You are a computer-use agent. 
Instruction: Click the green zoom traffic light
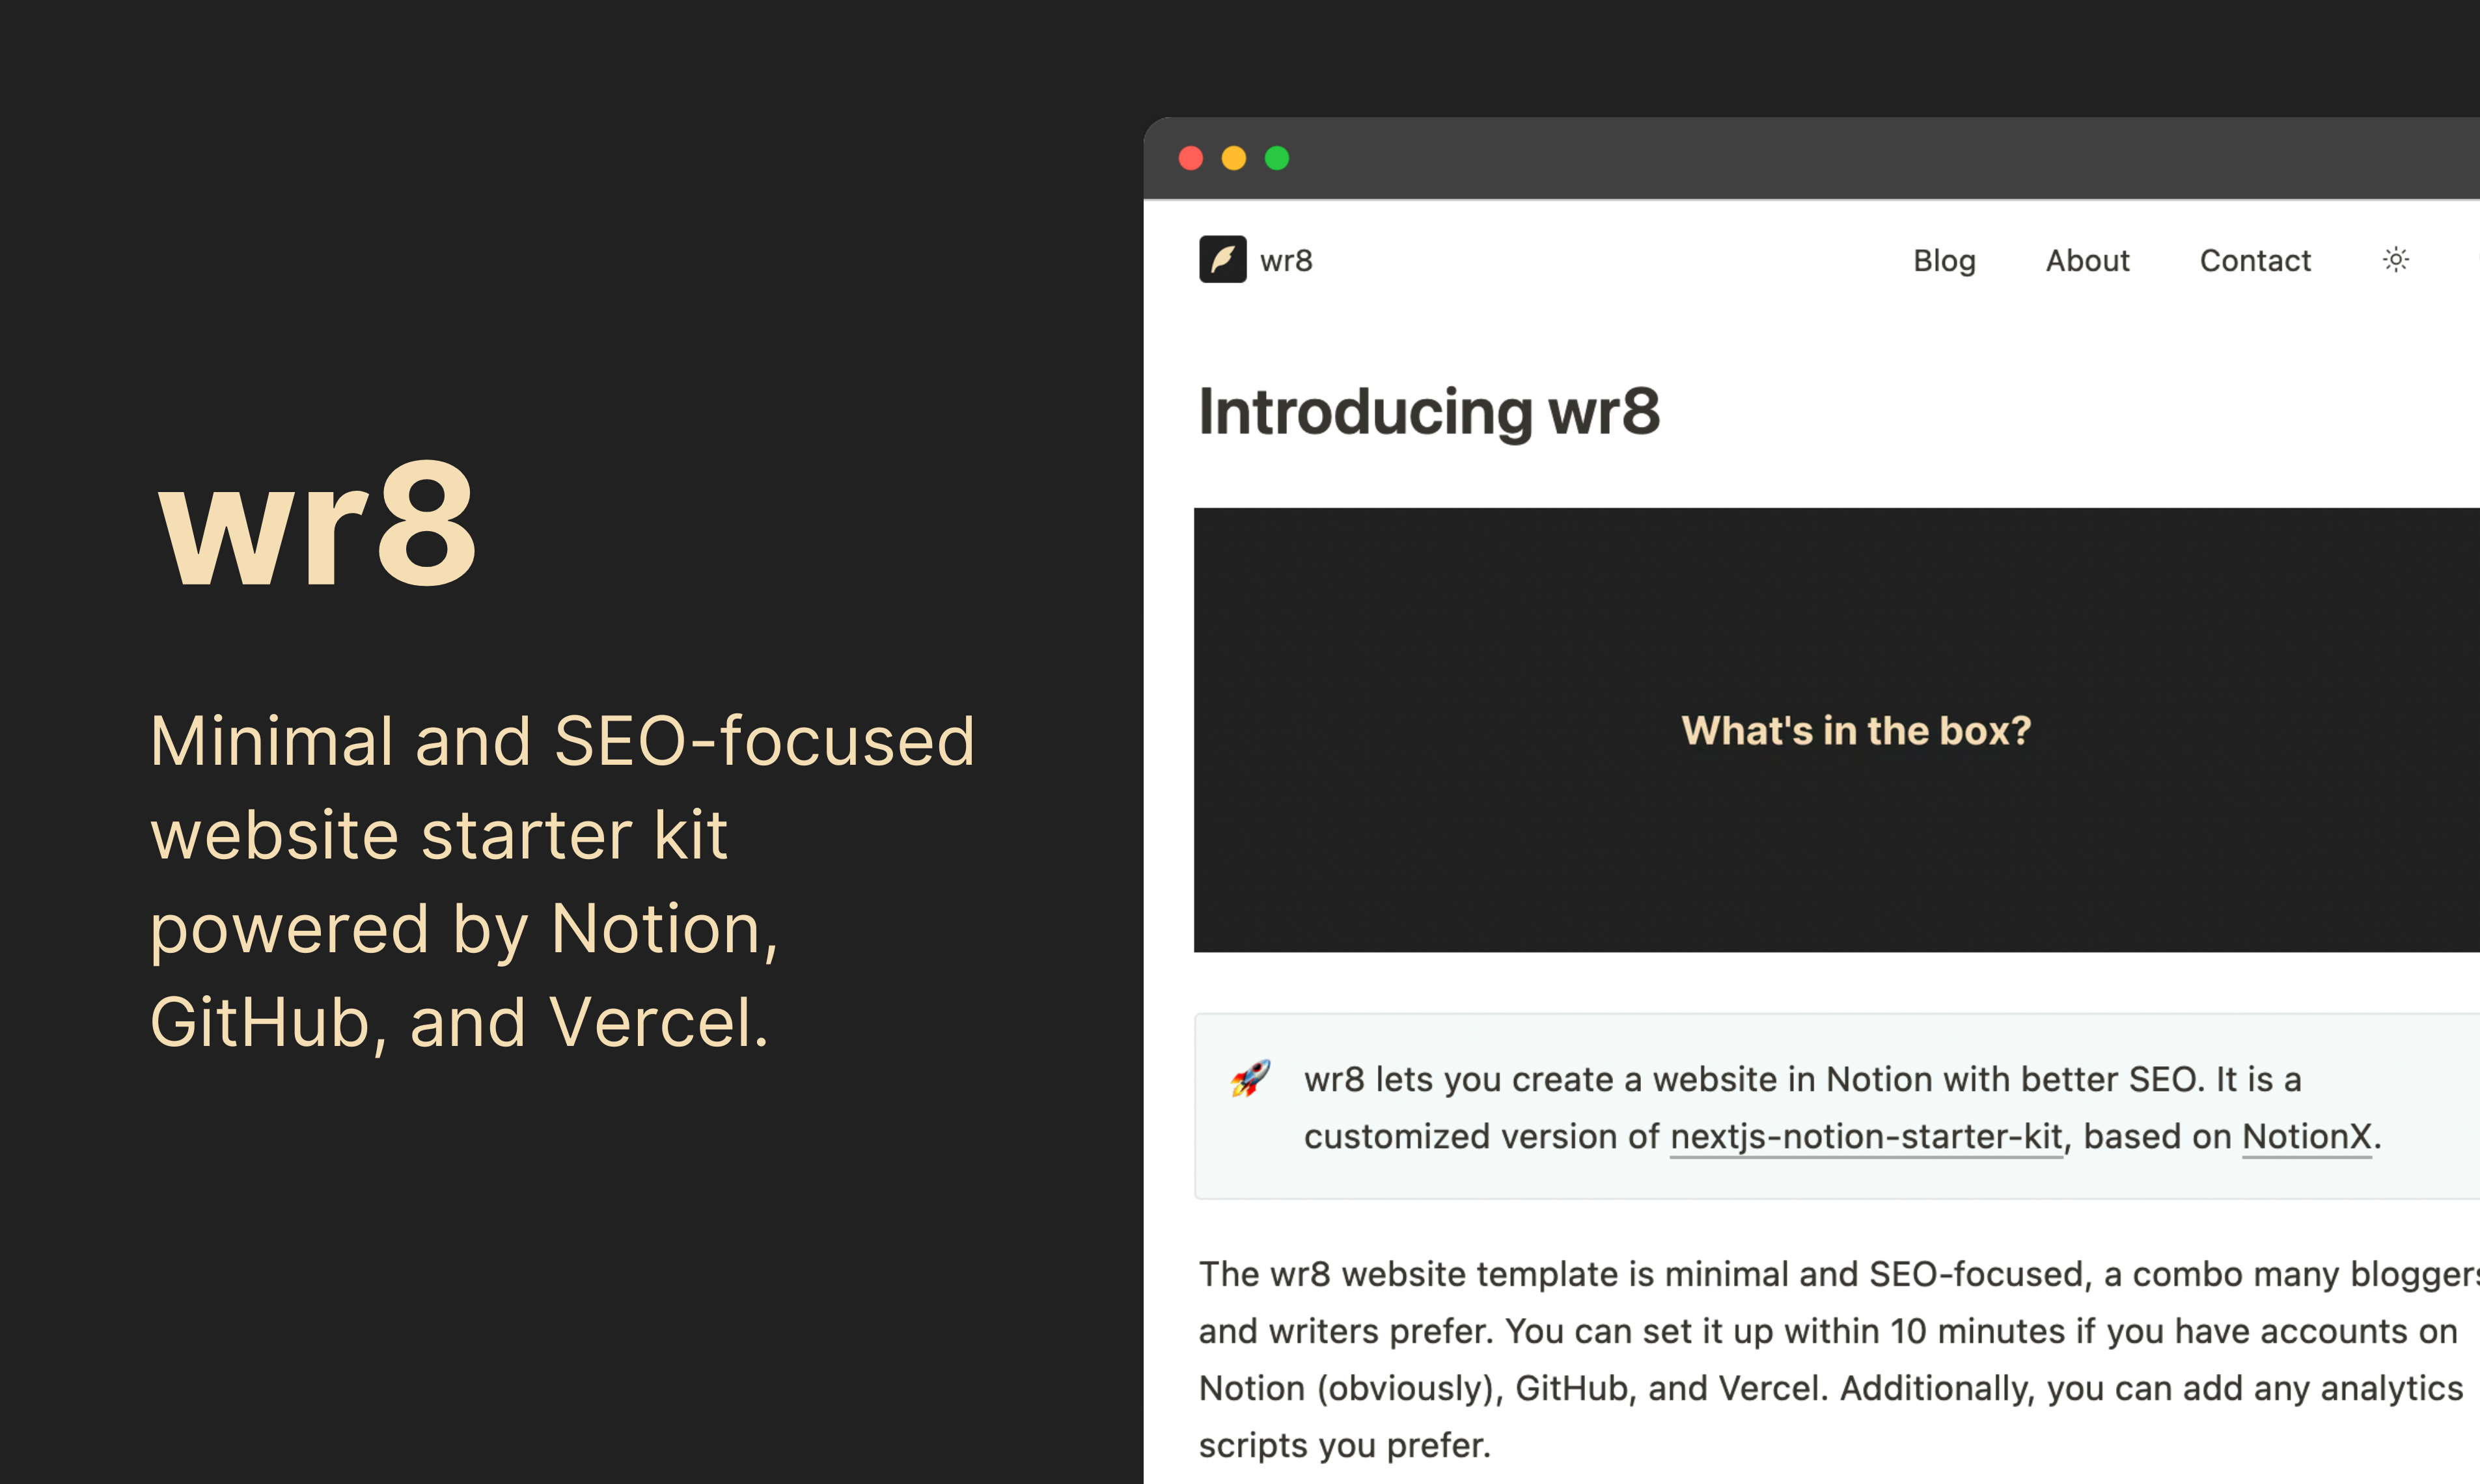pyautogui.click(x=1277, y=157)
